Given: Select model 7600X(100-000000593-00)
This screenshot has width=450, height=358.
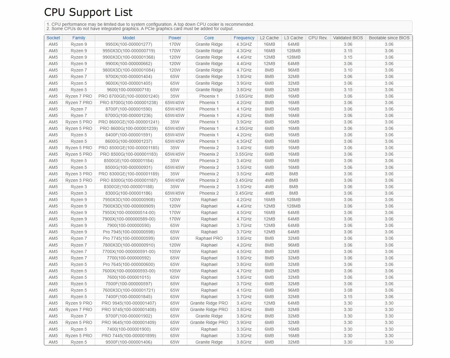Looking at the screenshot, I should tap(129, 271).
